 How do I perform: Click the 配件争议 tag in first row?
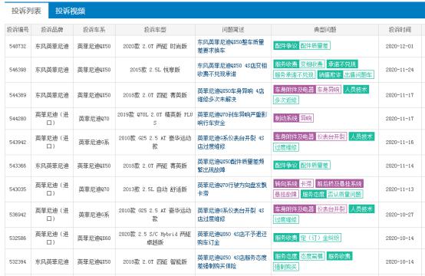point(285,46)
